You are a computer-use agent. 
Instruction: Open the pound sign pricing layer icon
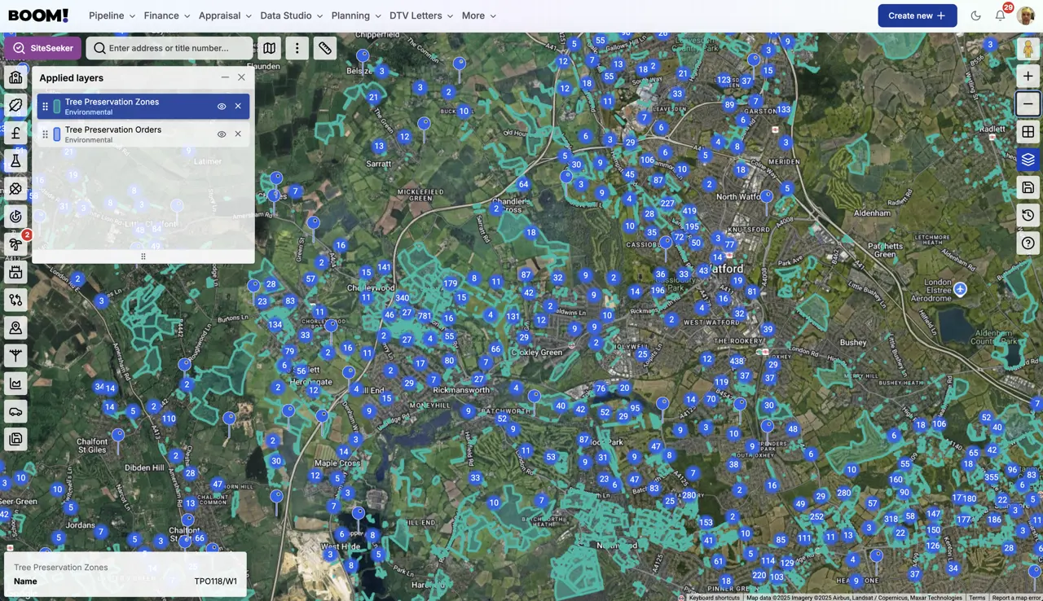pyautogui.click(x=15, y=134)
